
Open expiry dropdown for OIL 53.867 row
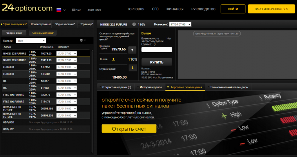coord(67,81)
